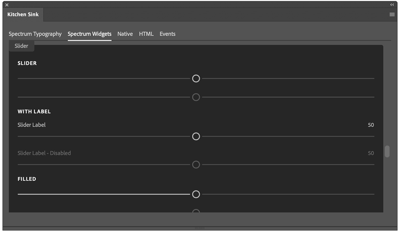The width and height of the screenshot is (400, 234).
Task: Close the panel with the X icon
Action: [7, 5]
